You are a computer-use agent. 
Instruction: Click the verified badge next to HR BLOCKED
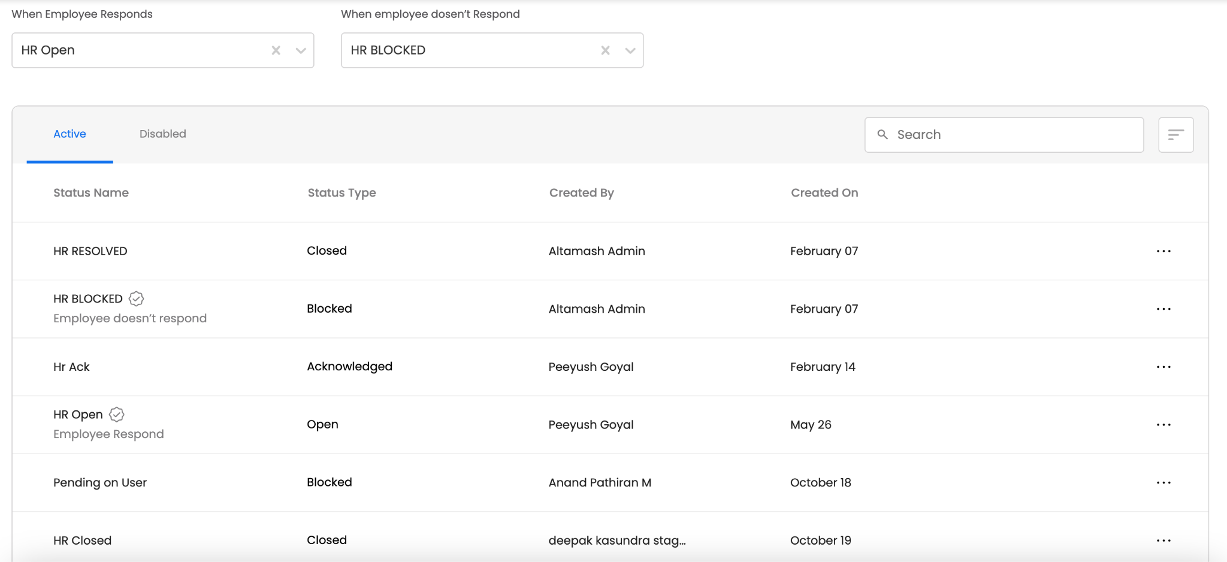click(137, 298)
